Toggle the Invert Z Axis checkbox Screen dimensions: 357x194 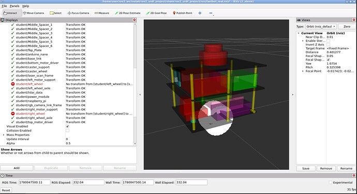point(329,44)
